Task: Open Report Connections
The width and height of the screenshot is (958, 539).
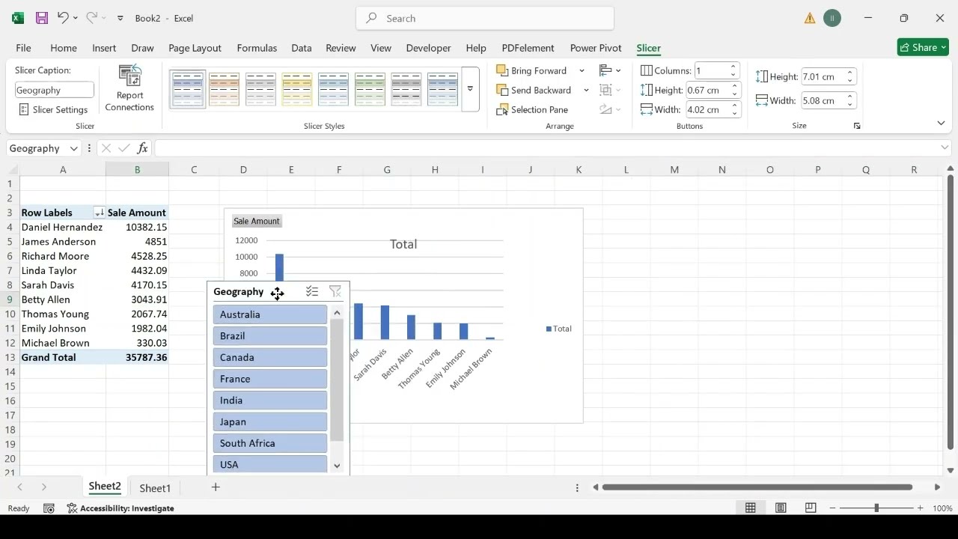Action: [129, 88]
